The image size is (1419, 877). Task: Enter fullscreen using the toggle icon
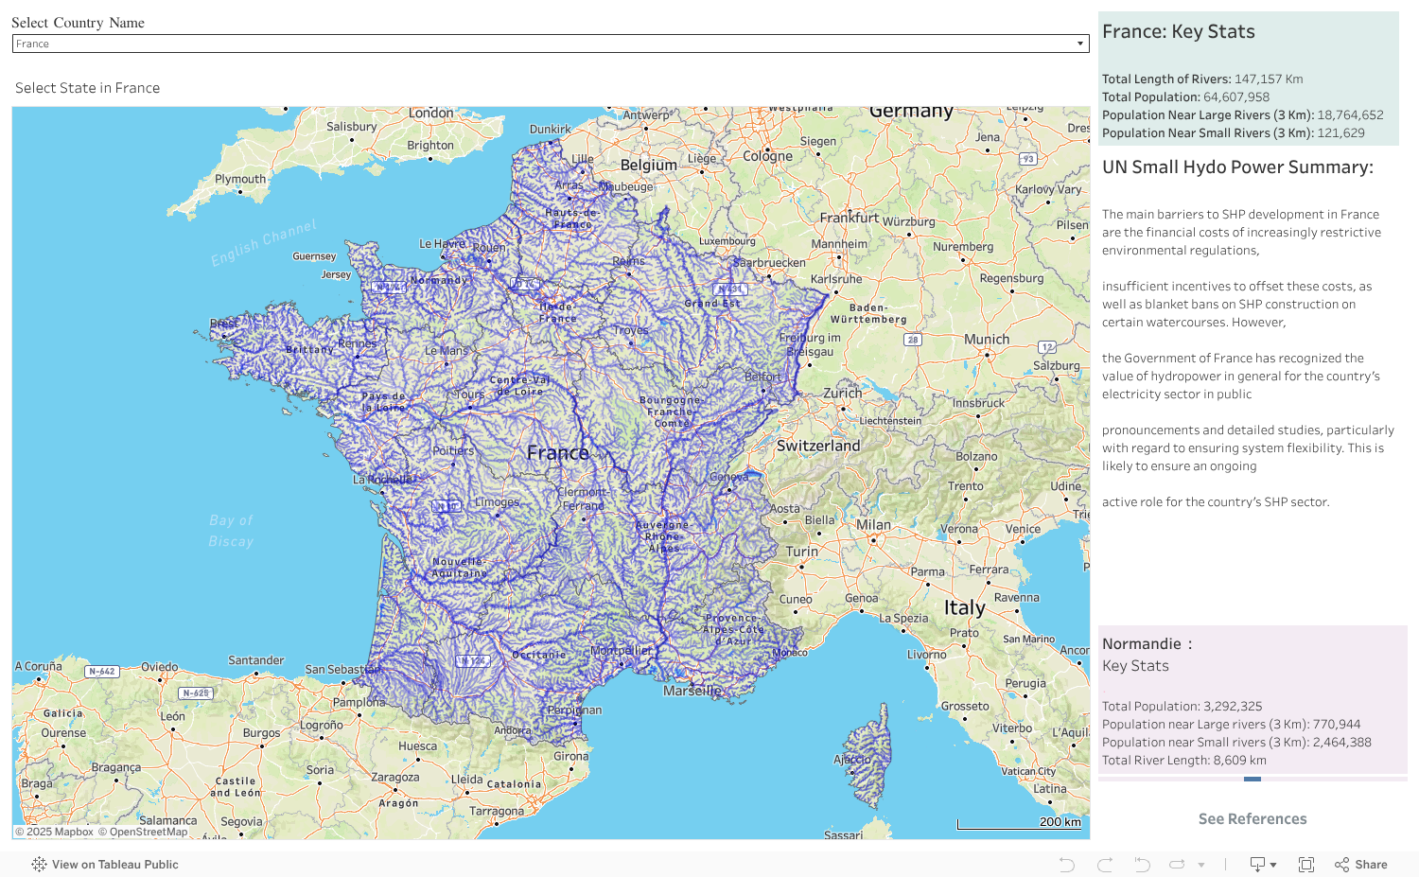(x=1306, y=864)
